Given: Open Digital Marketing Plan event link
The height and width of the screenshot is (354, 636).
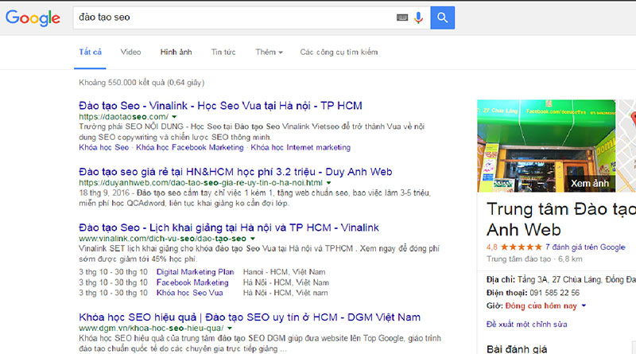Looking at the screenshot, I should click(x=195, y=271).
